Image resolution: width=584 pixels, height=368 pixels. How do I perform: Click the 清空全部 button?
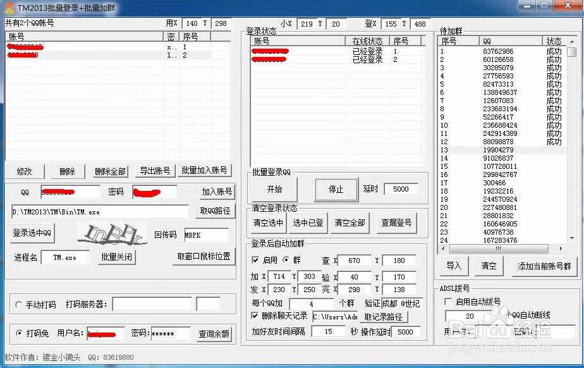coord(350,223)
